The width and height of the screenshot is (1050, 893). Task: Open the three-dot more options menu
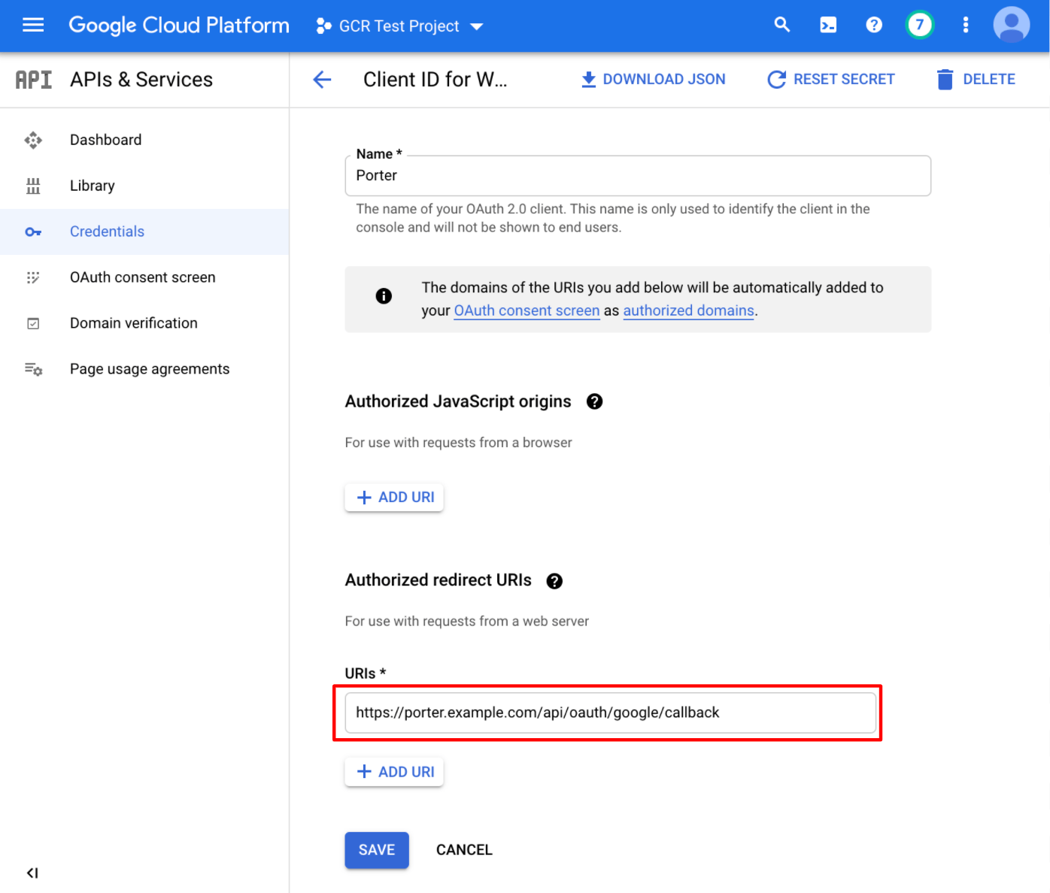[x=966, y=26]
